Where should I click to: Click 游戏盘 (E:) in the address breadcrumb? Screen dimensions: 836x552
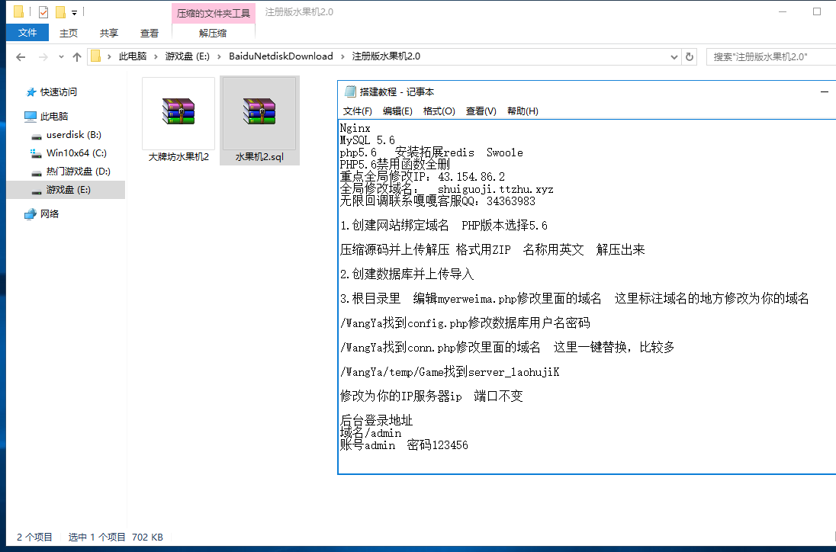pyautogui.click(x=188, y=56)
